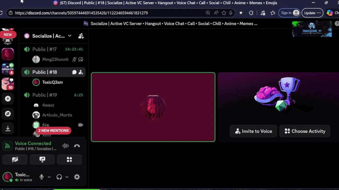Viewport: 339px width, 190px height.
Task: Open the activities button in the voice panel
Action: (x=69, y=160)
